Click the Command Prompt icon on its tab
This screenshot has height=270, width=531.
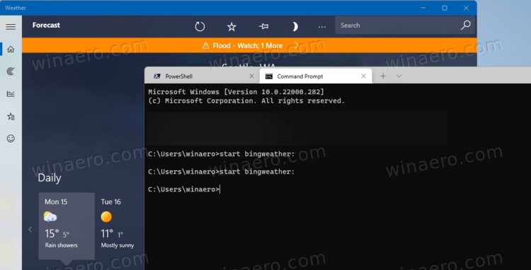[269, 77]
